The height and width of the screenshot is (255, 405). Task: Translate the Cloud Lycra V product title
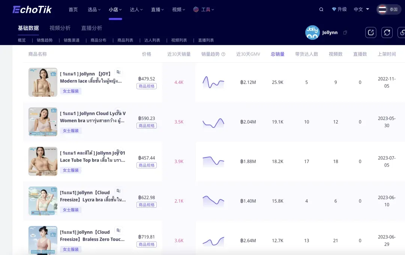(118, 112)
